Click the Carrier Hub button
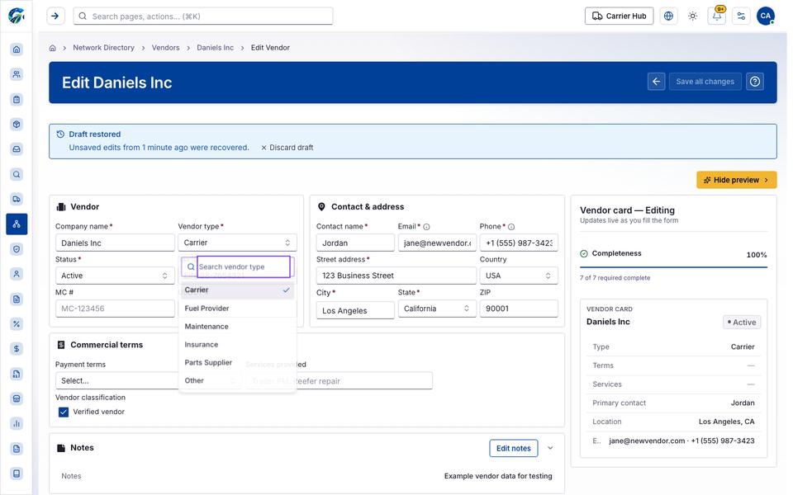 coord(619,16)
